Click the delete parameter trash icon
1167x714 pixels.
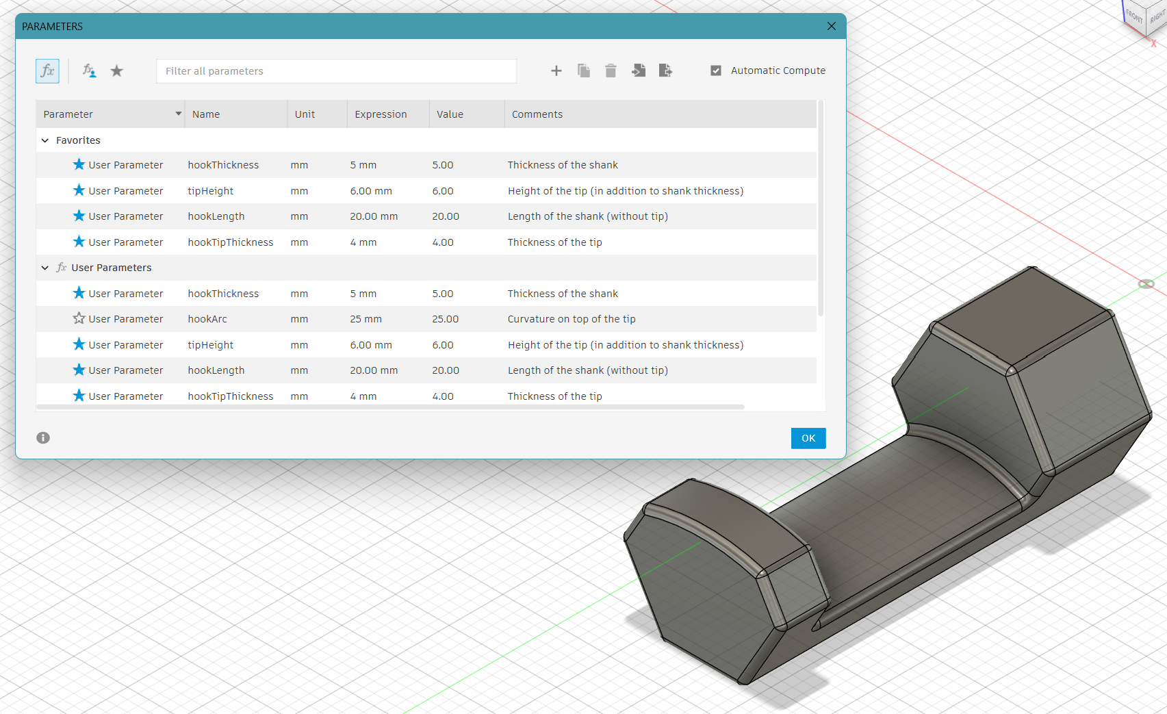[x=611, y=71]
